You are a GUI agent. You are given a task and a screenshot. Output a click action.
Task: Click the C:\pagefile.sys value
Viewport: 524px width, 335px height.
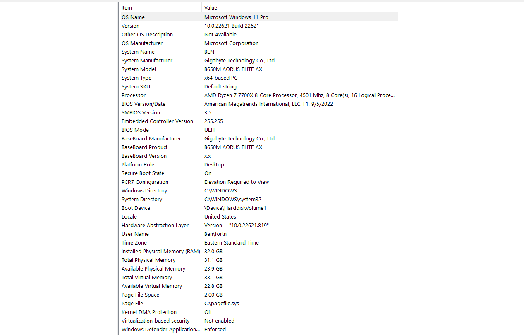222,303
